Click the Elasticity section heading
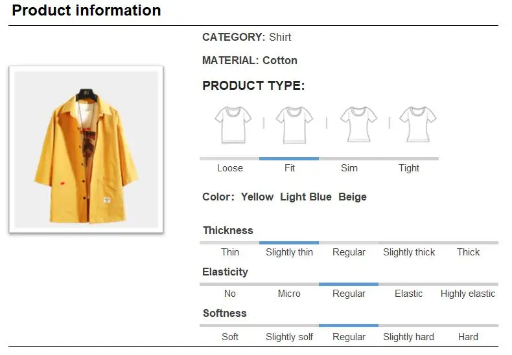 226,272
